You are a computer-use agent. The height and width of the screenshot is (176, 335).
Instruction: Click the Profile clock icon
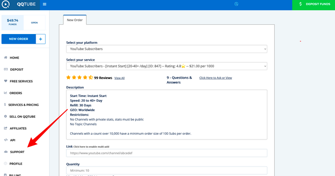tap(6, 163)
